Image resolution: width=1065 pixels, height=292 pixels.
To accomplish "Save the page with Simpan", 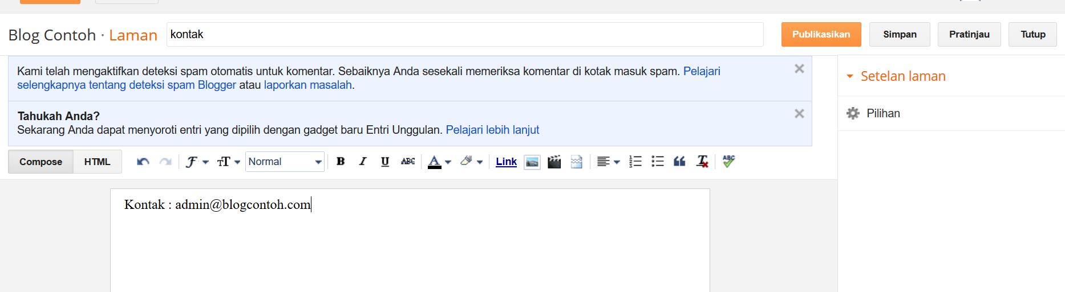I will (x=900, y=34).
